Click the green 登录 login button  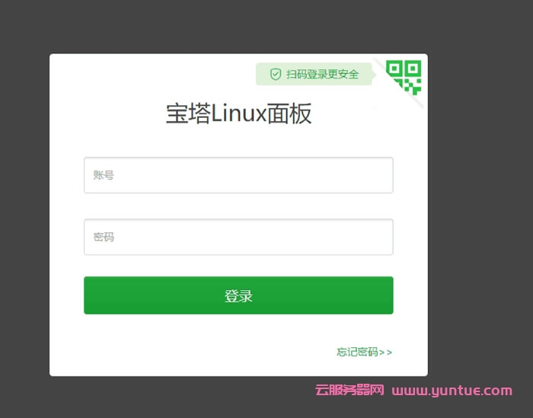pyautogui.click(x=238, y=295)
